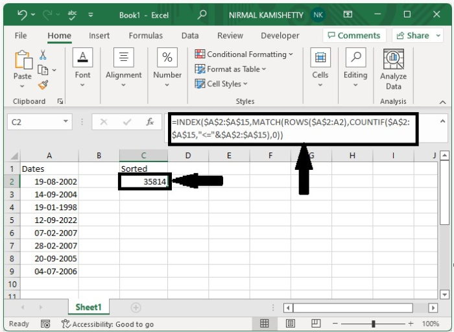Click the Paste clipboard icon
This screenshot has height=332, width=454.
(x=23, y=60)
